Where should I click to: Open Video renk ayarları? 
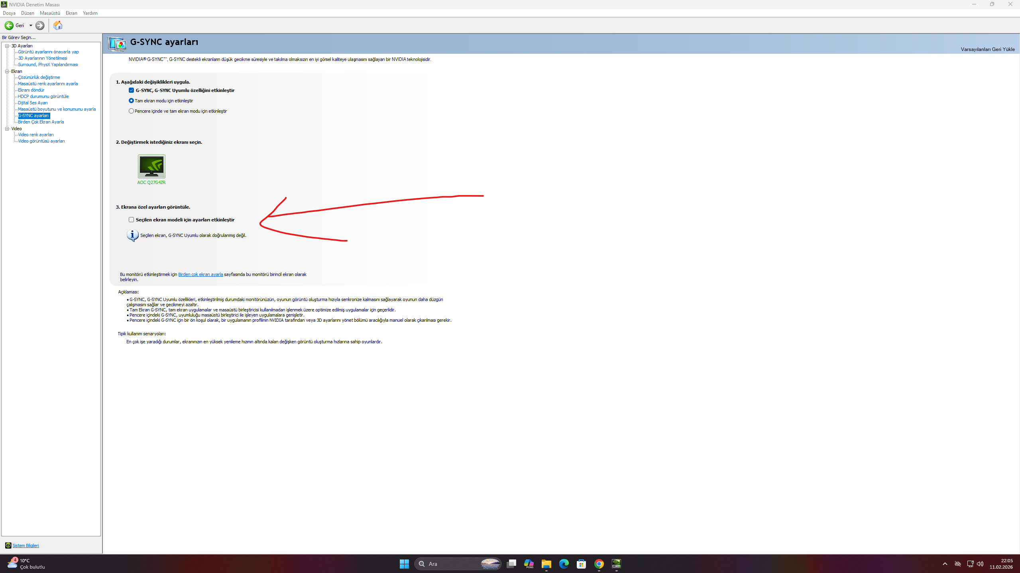click(x=36, y=135)
